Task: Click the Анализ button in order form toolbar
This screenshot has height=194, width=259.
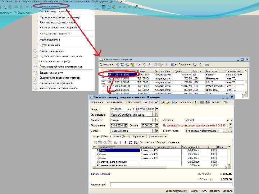Action: [x=216, y=102]
